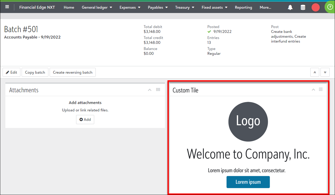
Task: Open the hamburger navigation menu
Action: 7,7
